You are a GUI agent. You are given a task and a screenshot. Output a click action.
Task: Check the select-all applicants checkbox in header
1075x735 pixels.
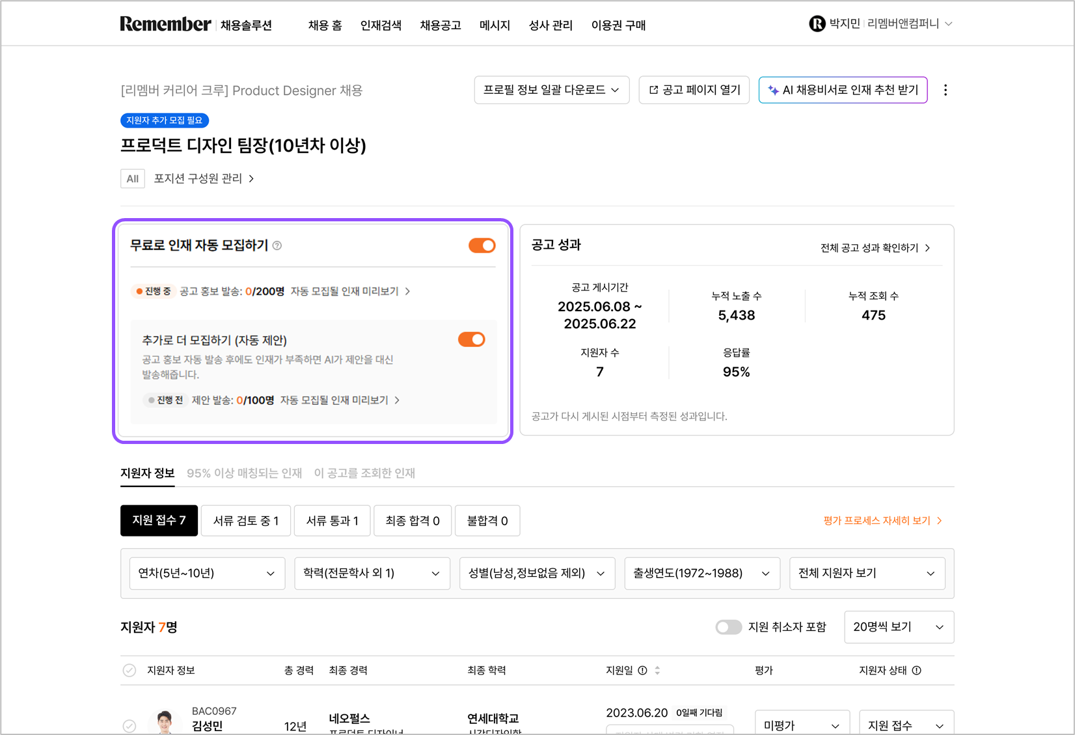coord(129,671)
